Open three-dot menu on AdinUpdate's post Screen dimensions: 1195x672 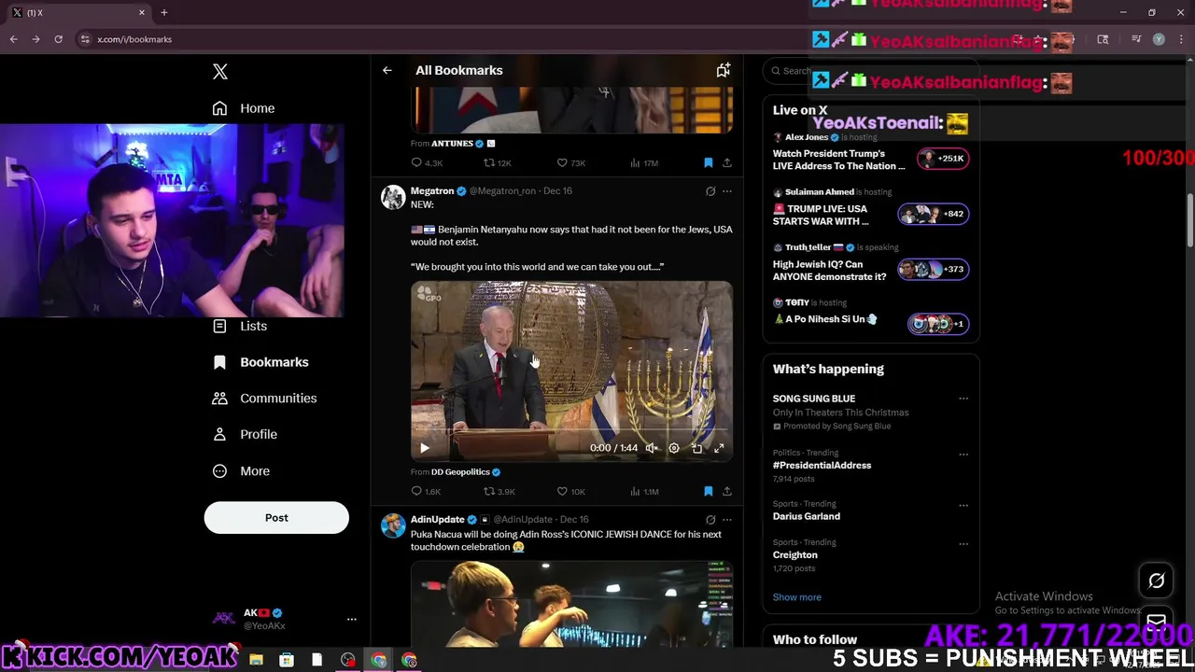click(x=727, y=520)
